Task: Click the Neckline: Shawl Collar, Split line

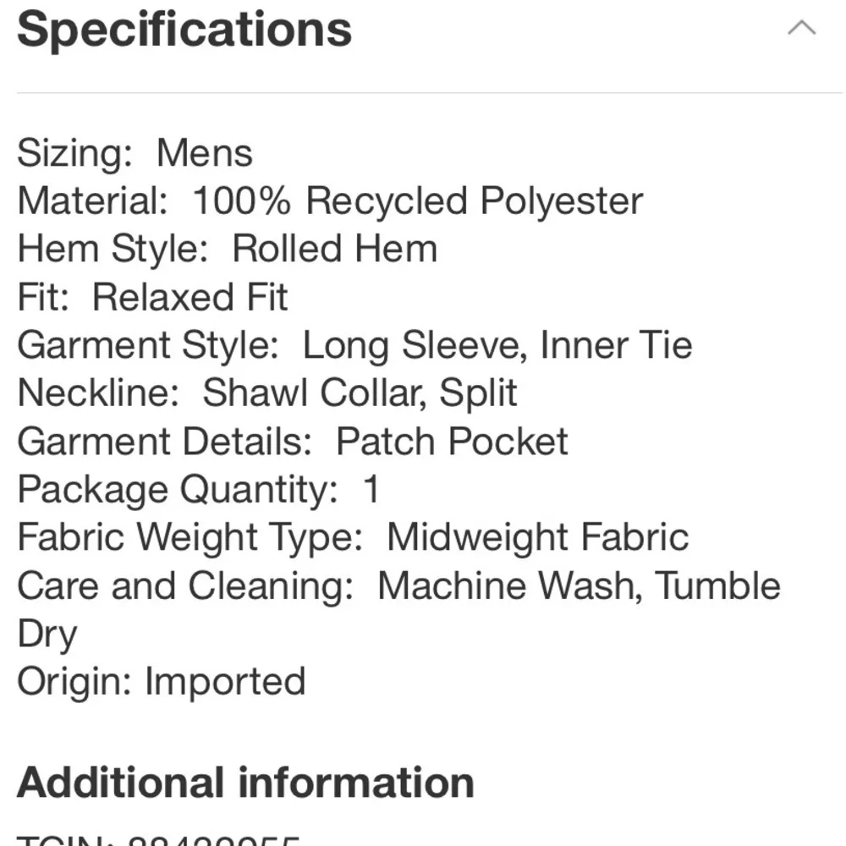Action: 267,393
